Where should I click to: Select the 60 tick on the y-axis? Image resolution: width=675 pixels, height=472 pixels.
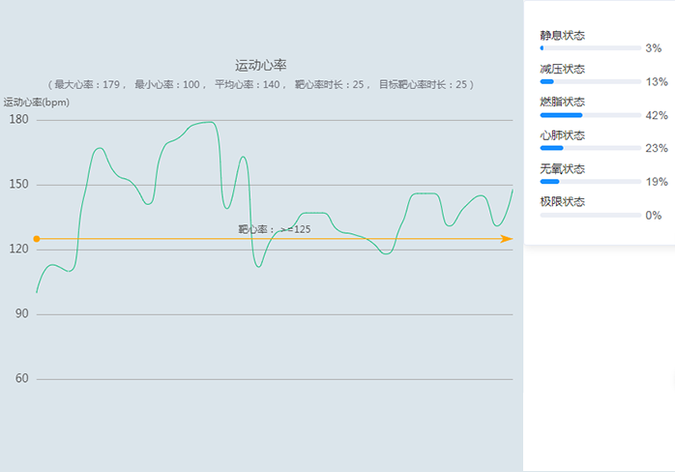(x=22, y=378)
